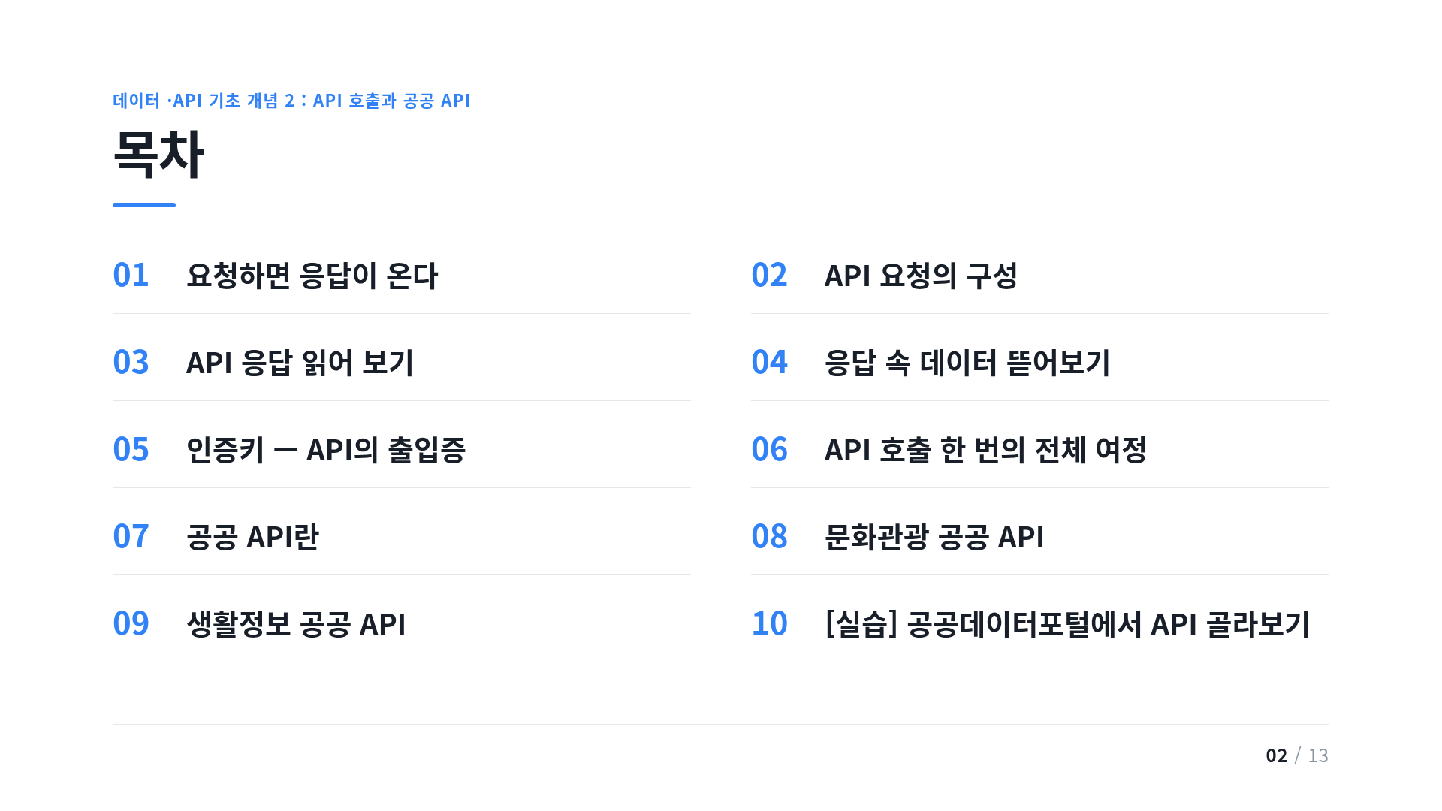Click the blue number 05
The height and width of the screenshot is (811, 1442).
131,450
